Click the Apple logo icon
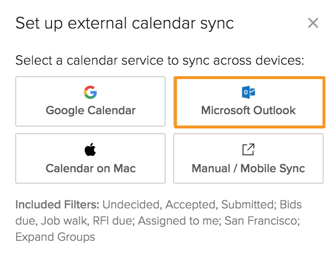The image size is (336, 256). [x=90, y=150]
